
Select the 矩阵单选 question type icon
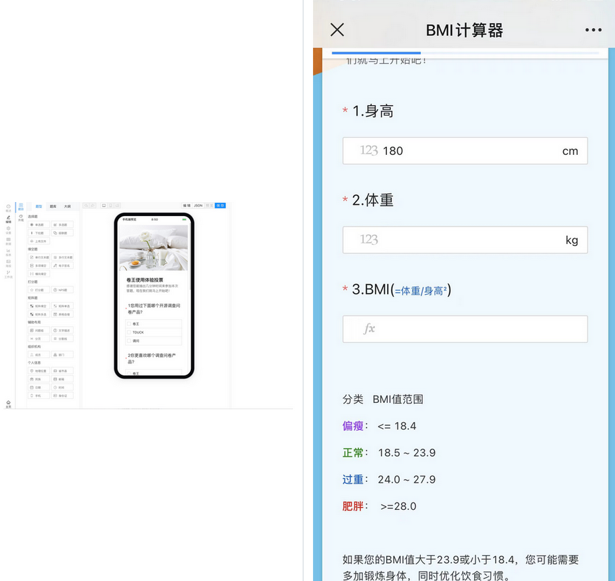63,306
